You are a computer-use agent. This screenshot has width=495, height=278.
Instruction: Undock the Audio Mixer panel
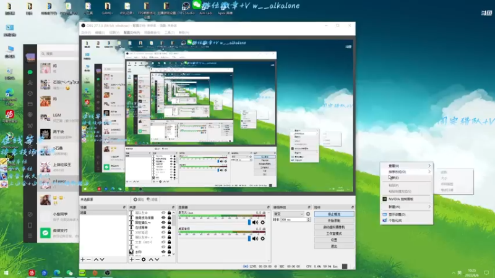click(269, 207)
